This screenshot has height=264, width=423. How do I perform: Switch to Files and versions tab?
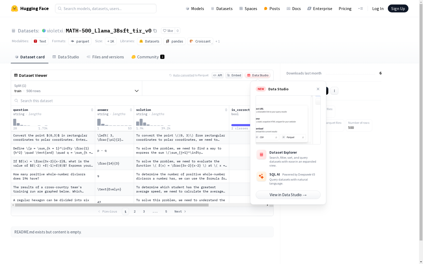pos(105,57)
